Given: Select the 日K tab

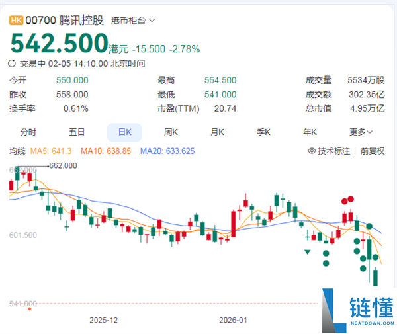Looking at the screenshot, I should 124,132.
